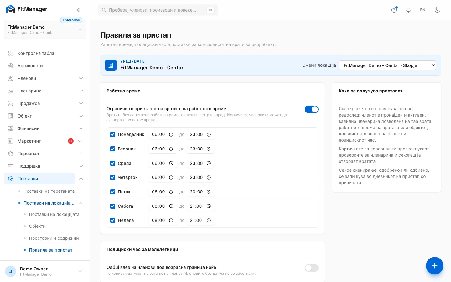Click the Членови people icon

11,78
